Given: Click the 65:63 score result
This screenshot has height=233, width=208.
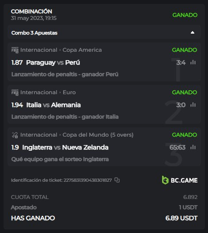Looking at the screenshot, I should pos(178,147).
